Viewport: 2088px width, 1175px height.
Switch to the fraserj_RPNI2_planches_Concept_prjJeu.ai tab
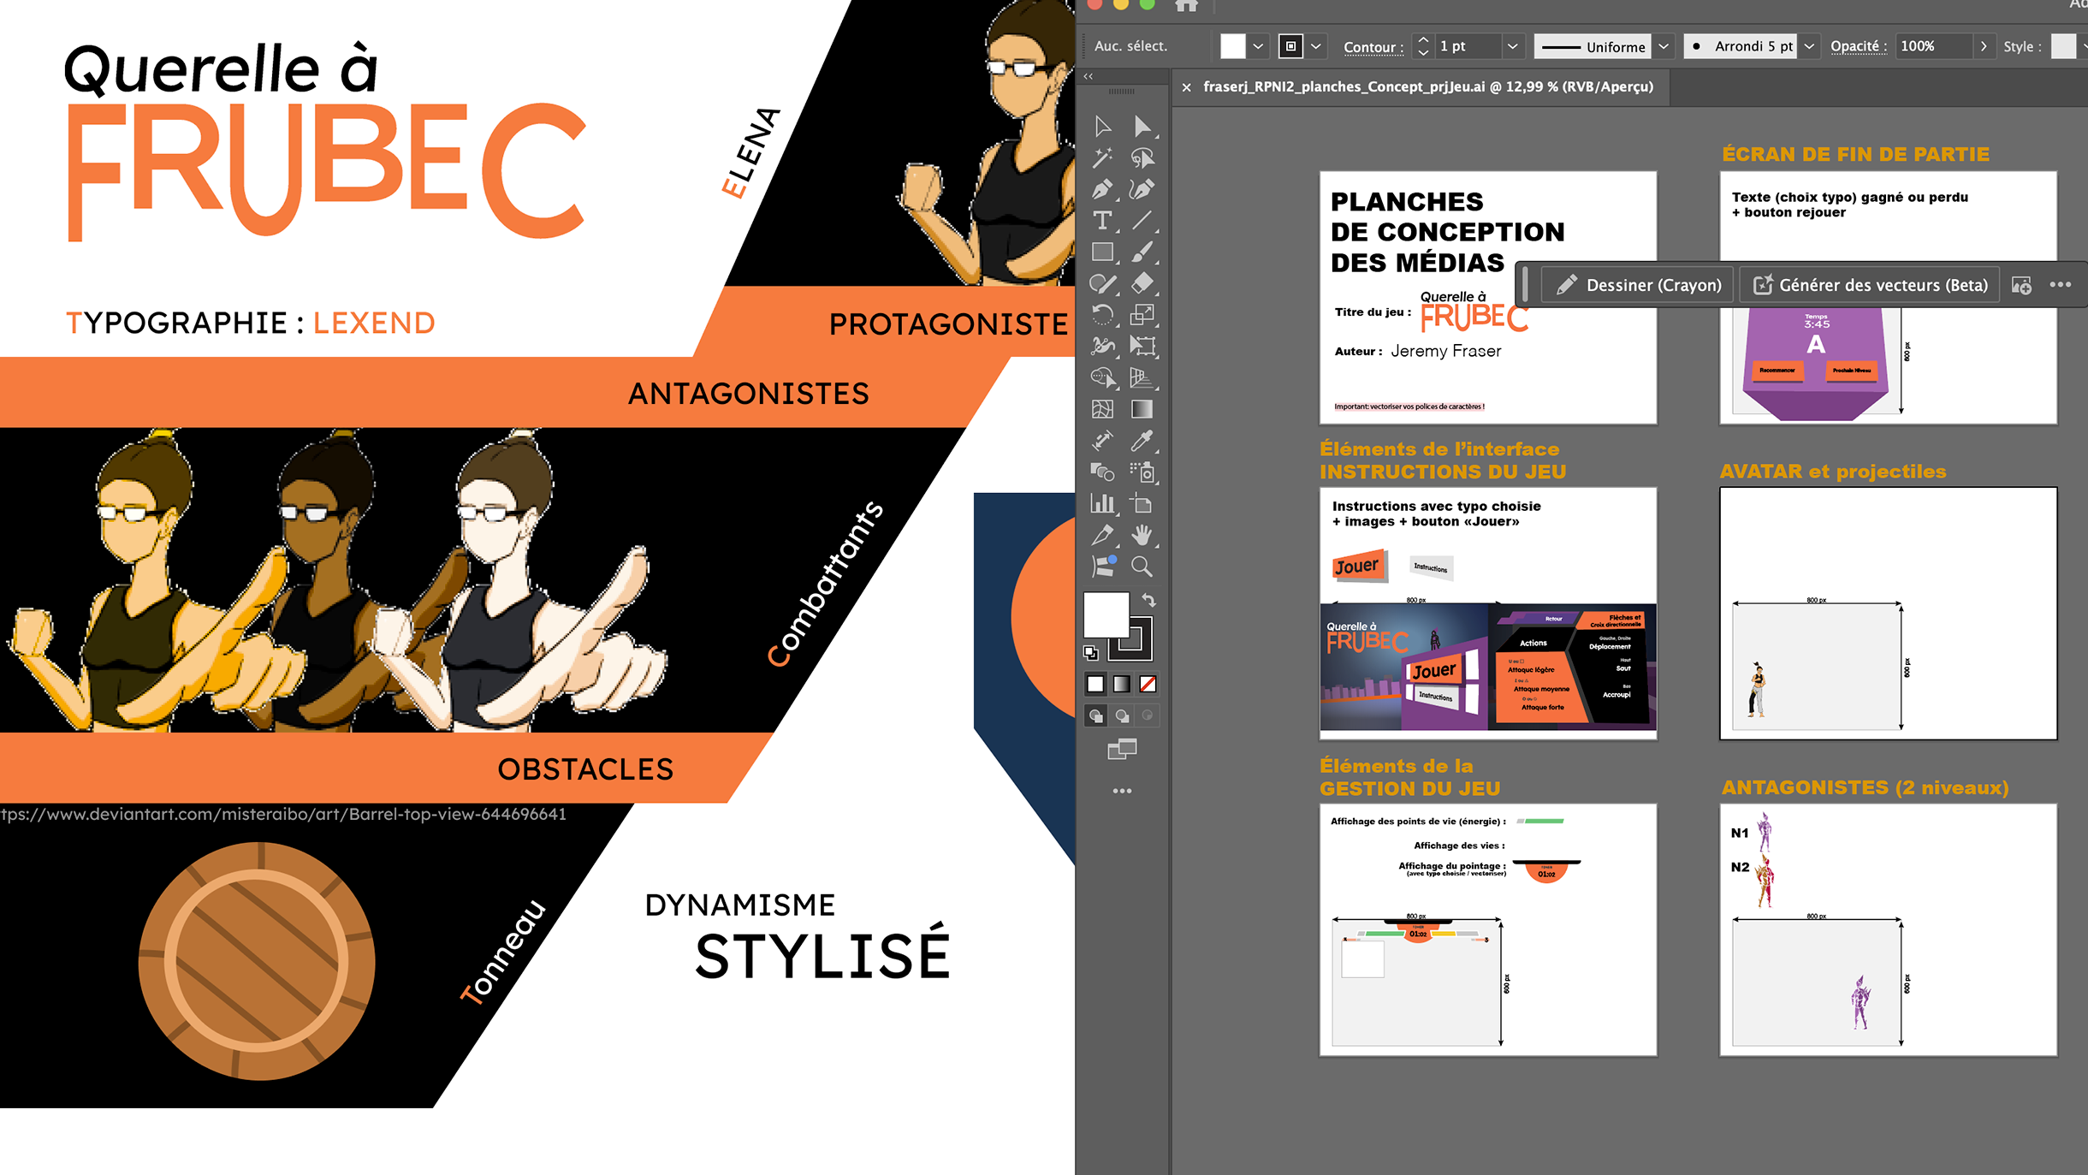tap(1427, 86)
